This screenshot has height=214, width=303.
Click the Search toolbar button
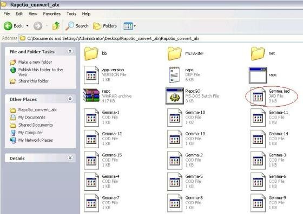tap(77, 26)
